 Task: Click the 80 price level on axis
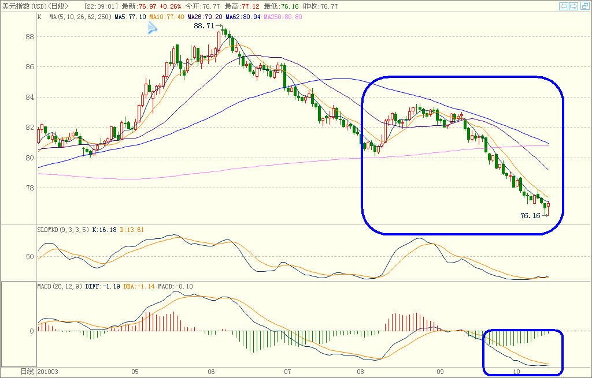[x=30, y=158]
